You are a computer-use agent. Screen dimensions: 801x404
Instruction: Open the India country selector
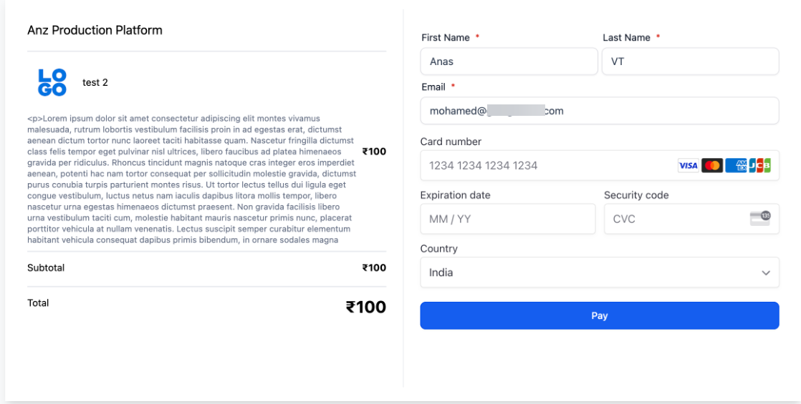[587, 272]
